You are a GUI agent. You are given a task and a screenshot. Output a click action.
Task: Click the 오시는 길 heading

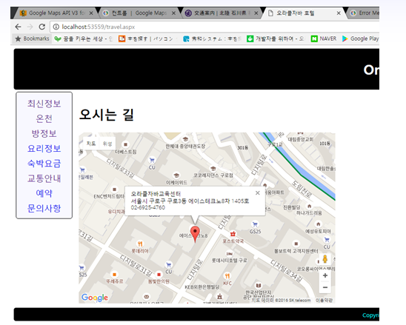click(x=106, y=115)
